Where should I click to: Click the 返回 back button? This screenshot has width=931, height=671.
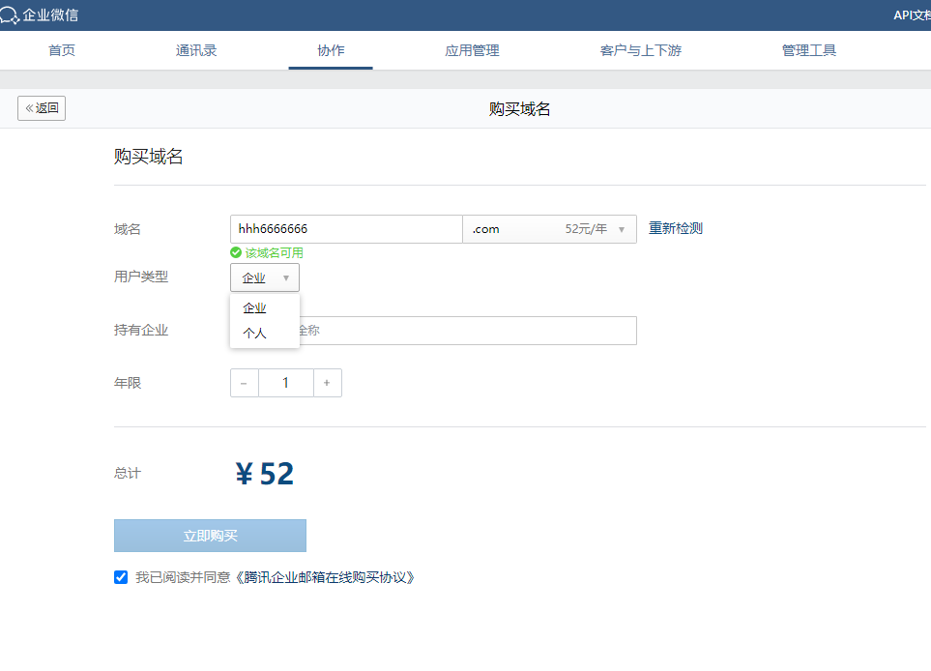(42, 108)
